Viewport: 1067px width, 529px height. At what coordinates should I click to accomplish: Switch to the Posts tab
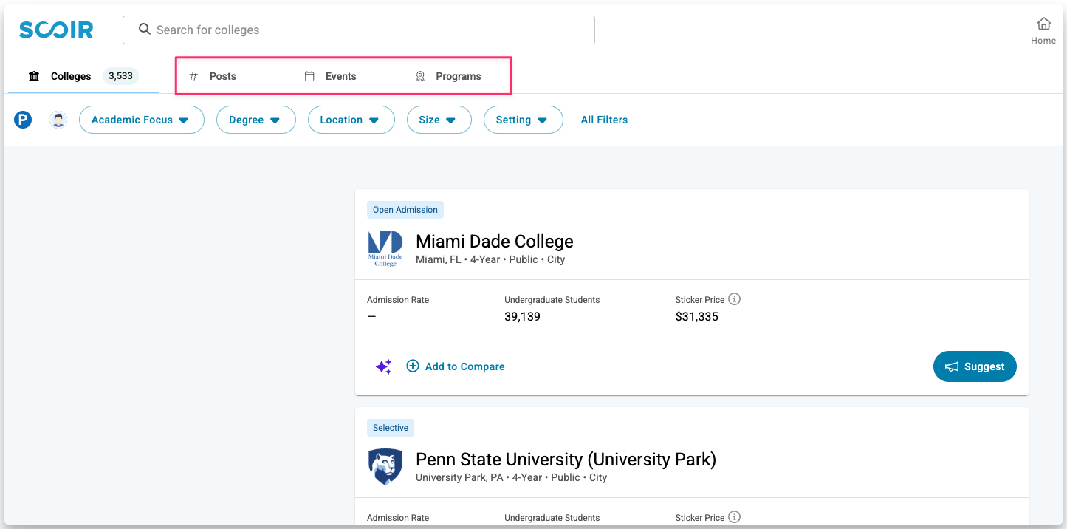tap(222, 76)
